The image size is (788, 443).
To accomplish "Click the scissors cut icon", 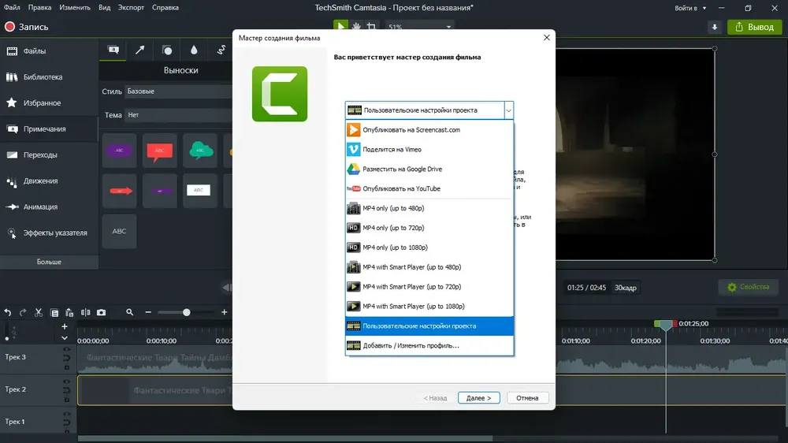I will coord(38,312).
